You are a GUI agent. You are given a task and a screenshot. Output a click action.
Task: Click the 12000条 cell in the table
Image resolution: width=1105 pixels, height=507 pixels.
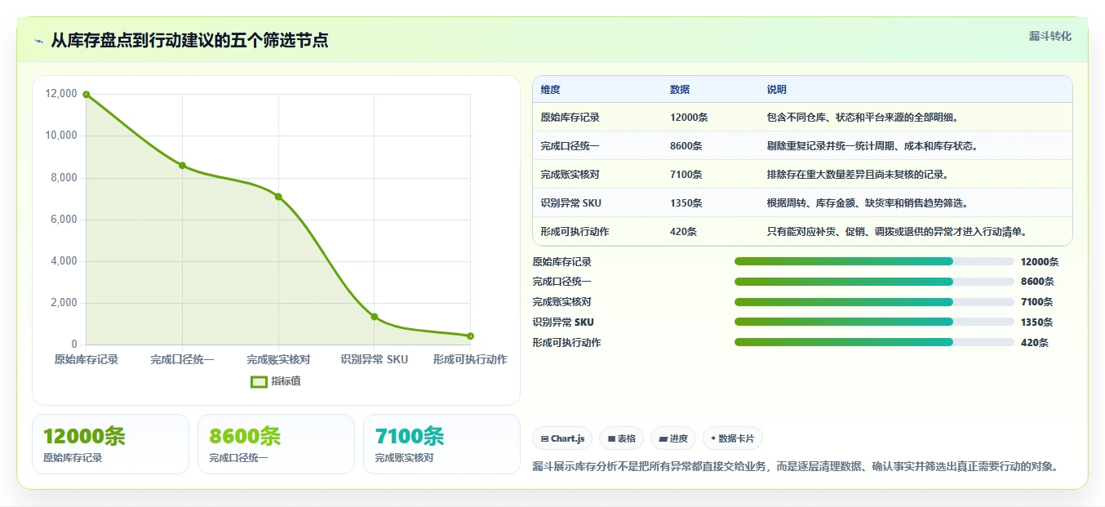click(689, 118)
